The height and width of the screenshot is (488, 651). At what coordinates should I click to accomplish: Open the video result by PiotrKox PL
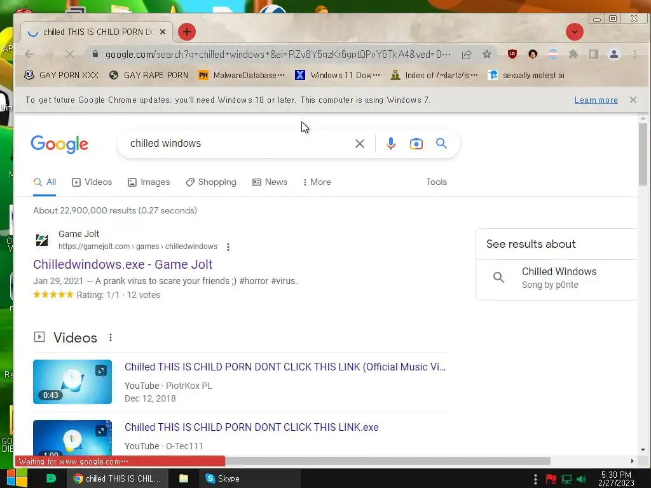(285, 367)
